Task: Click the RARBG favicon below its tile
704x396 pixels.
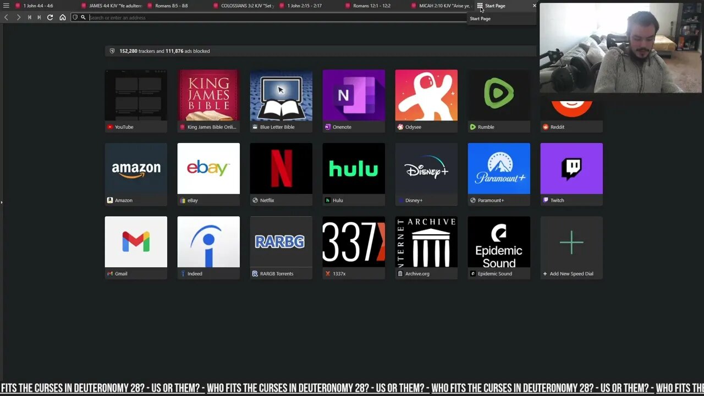Action: (x=255, y=274)
